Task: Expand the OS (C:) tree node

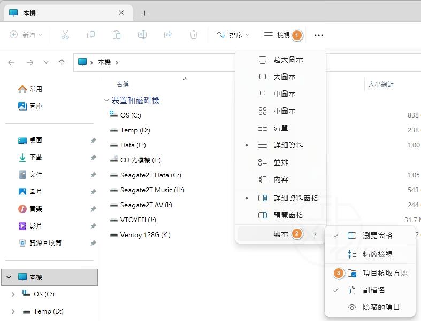Action: 13,294
